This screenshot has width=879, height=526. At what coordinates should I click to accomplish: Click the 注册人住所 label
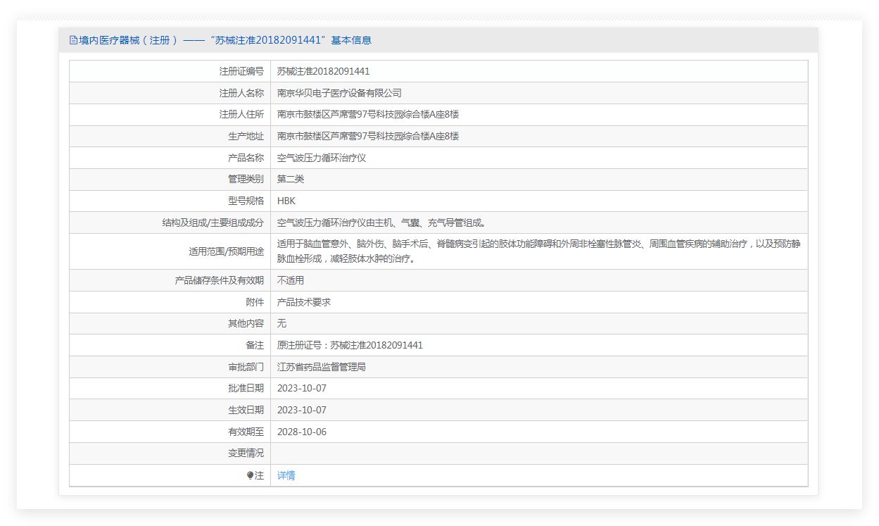point(241,115)
